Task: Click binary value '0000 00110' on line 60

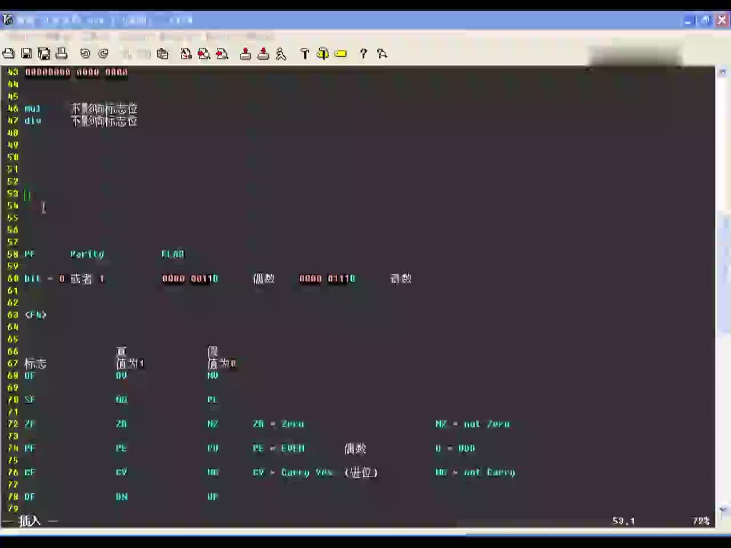Action: point(190,279)
